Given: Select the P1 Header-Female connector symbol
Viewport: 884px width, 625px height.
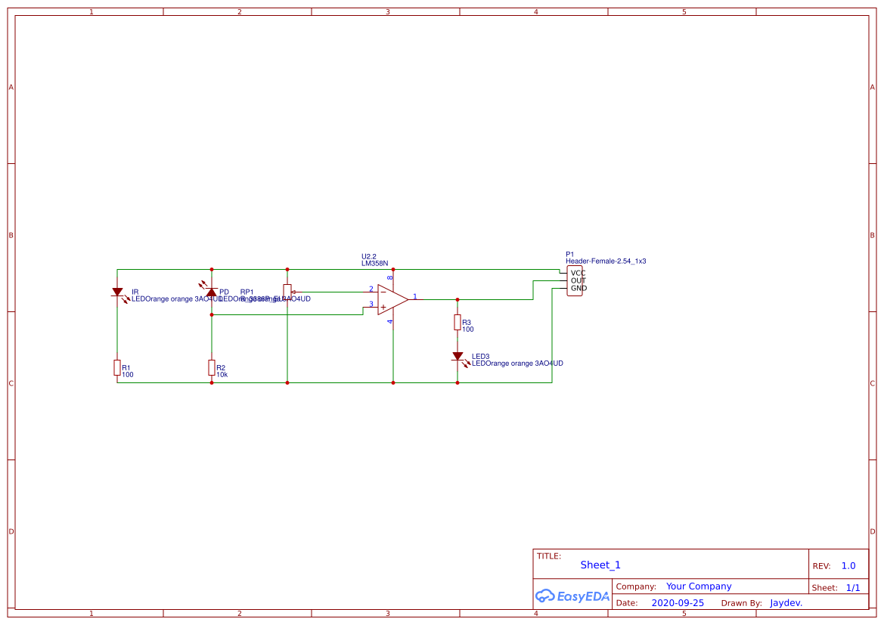Looking at the screenshot, I should click(575, 279).
